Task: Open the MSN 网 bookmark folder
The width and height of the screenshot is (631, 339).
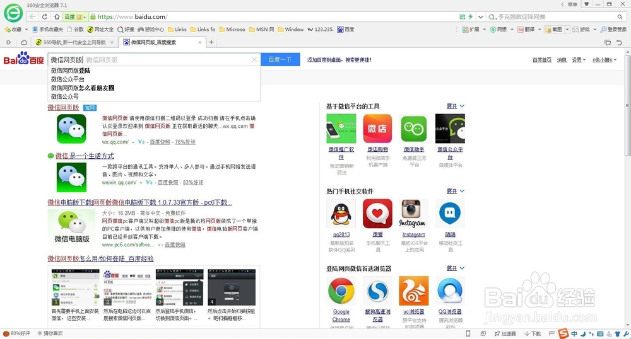Action: point(262,30)
